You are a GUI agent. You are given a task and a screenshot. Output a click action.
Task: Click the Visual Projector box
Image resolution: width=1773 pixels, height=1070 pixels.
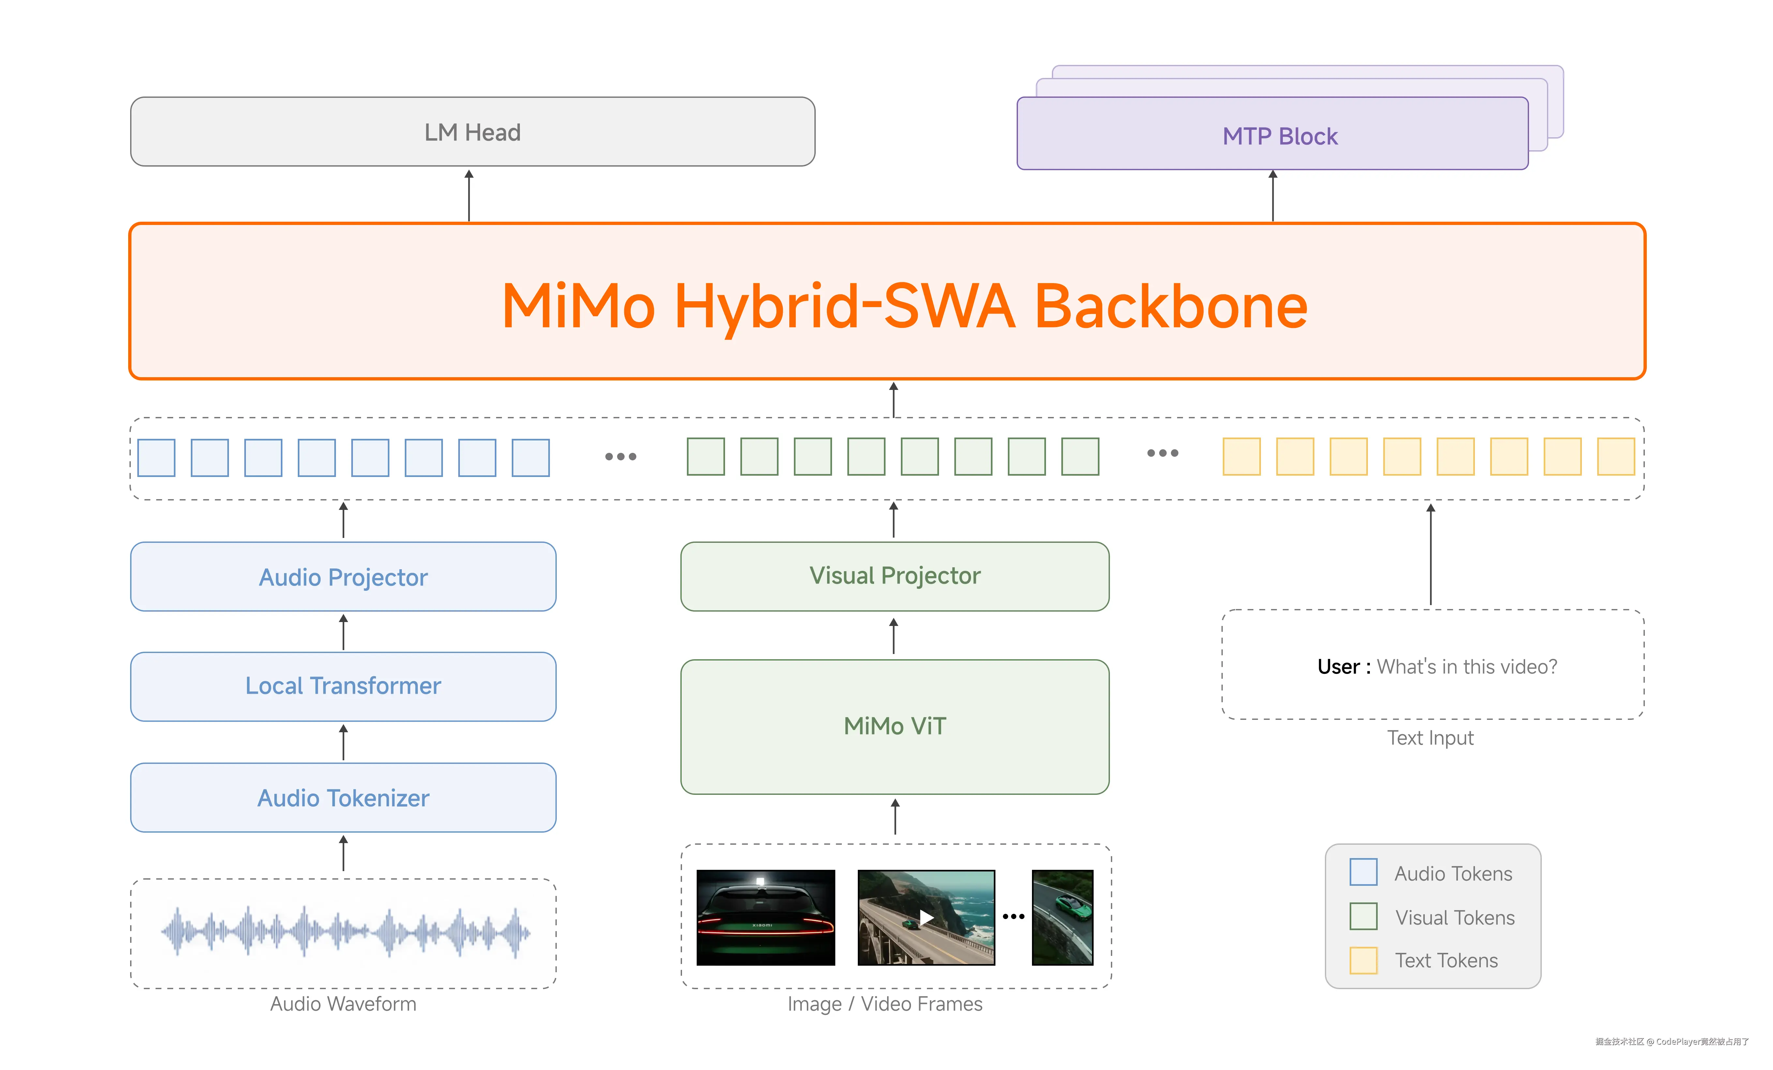[894, 576]
